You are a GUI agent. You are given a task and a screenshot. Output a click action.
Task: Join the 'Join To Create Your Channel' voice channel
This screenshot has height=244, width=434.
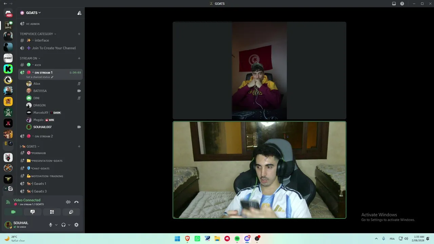(50, 48)
